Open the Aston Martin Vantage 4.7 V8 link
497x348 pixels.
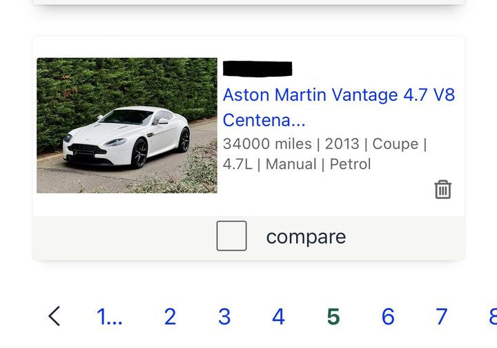tap(338, 95)
